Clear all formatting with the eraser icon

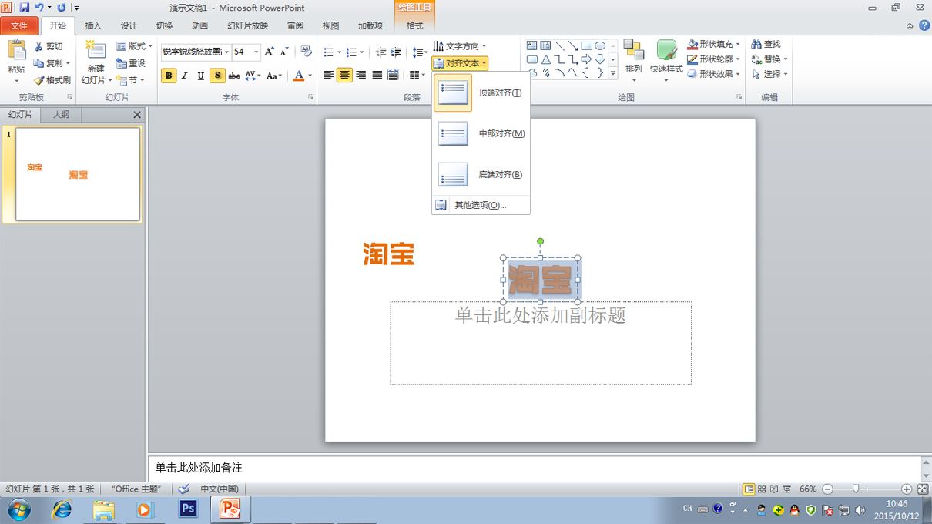[307, 52]
